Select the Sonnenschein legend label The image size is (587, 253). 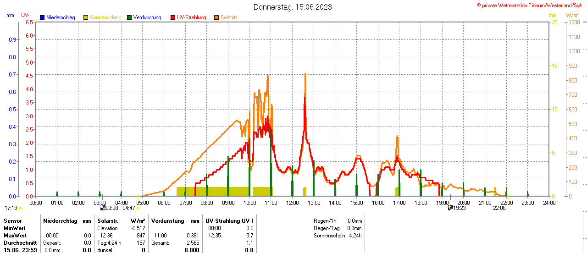pyautogui.click(x=105, y=17)
